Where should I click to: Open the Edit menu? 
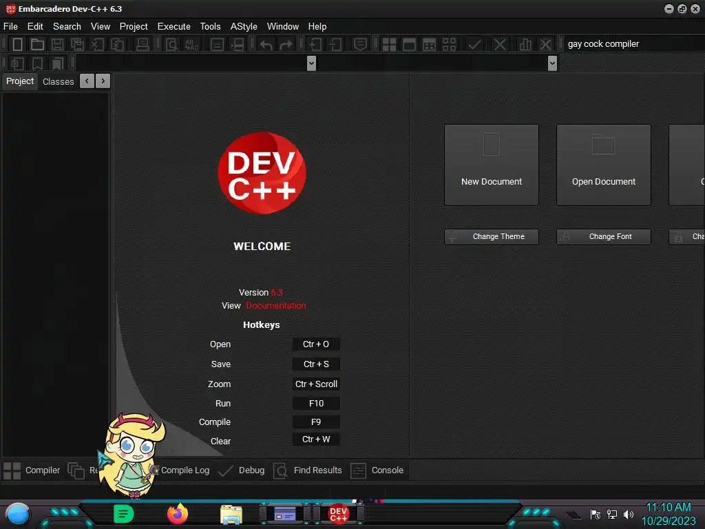pos(35,27)
